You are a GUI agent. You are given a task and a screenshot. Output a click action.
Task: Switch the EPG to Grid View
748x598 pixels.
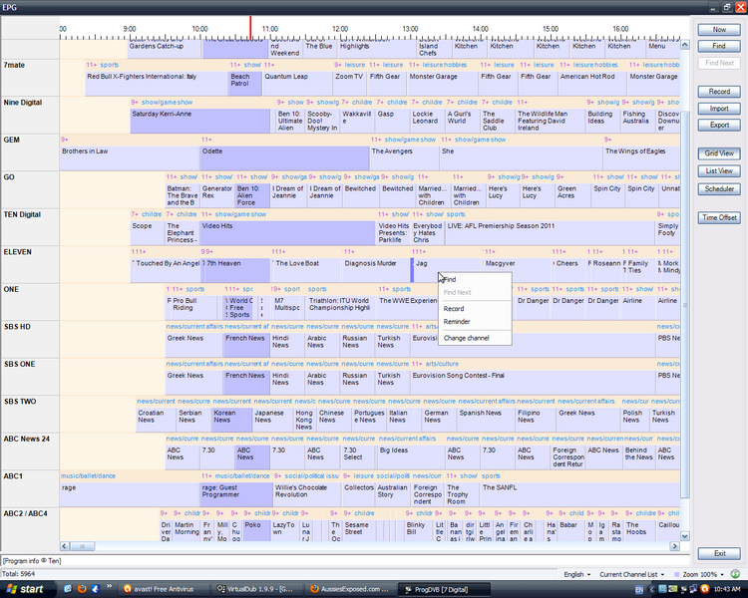pyautogui.click(x=718, y=153)
